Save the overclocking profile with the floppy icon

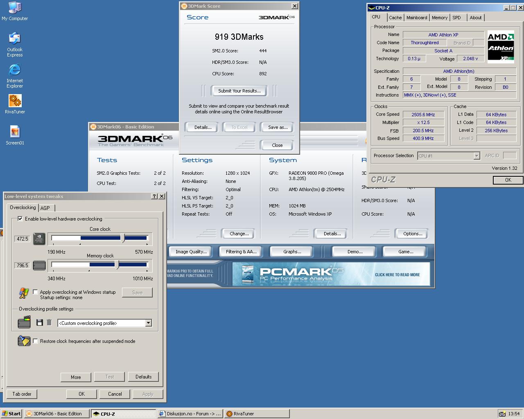[x=40, y=322]
